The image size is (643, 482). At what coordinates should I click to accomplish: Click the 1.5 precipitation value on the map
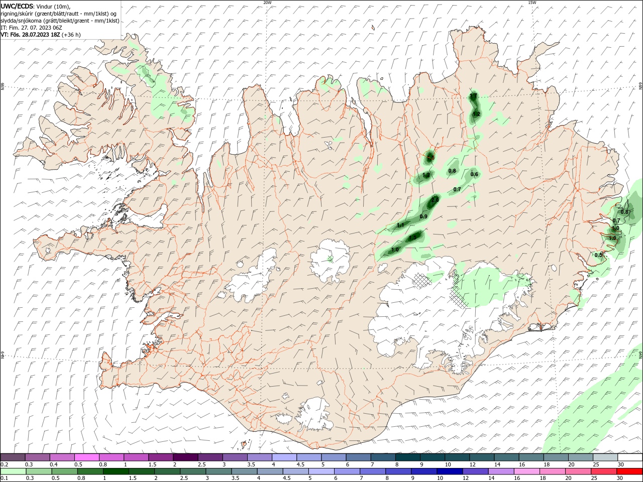point(412,237)
